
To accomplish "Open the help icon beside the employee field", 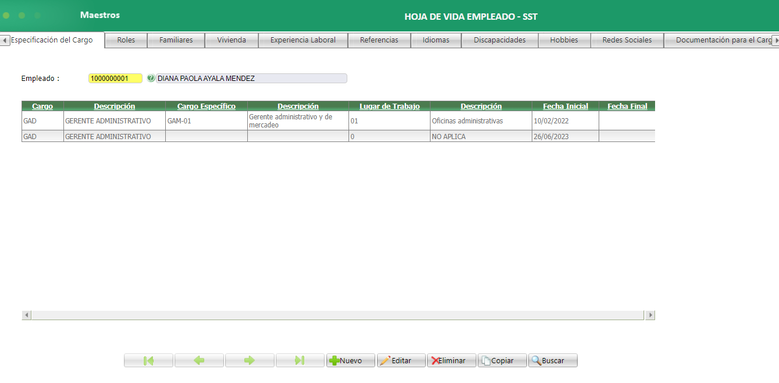I will [151, 78].
